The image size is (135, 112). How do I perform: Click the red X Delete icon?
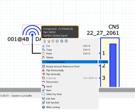click(43, 57)
